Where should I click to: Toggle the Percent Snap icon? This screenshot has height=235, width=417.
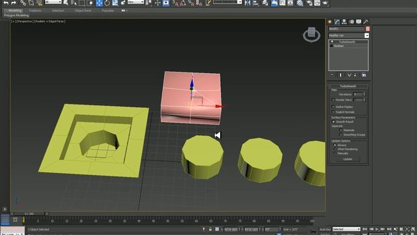191,3
